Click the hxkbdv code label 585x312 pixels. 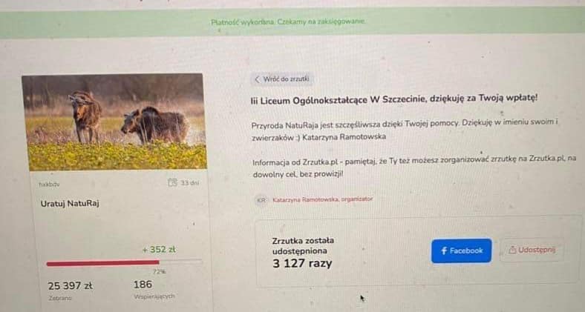pos(49,185)
